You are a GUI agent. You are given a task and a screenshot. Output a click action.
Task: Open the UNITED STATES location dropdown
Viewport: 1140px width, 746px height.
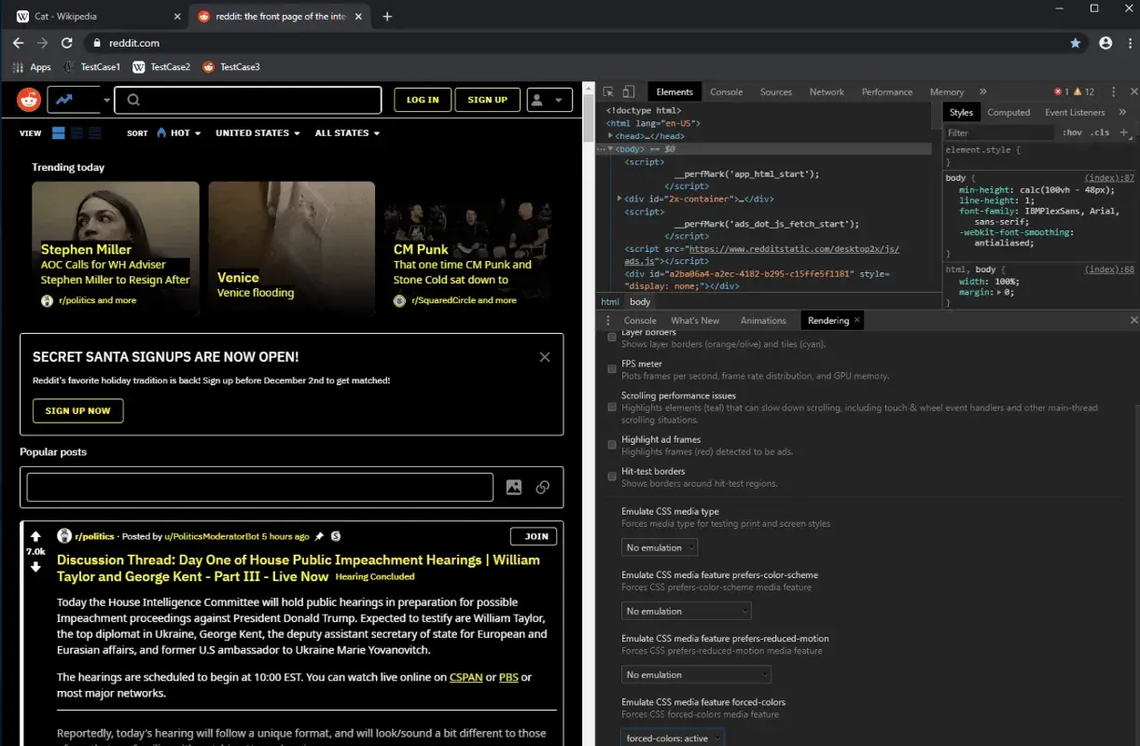(257, 133)
